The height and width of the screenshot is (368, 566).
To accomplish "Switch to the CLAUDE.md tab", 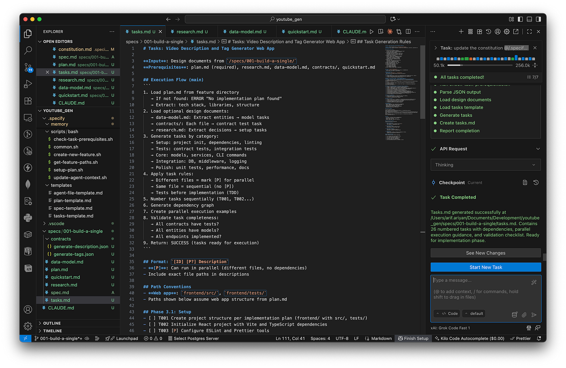I will (350, 32).
